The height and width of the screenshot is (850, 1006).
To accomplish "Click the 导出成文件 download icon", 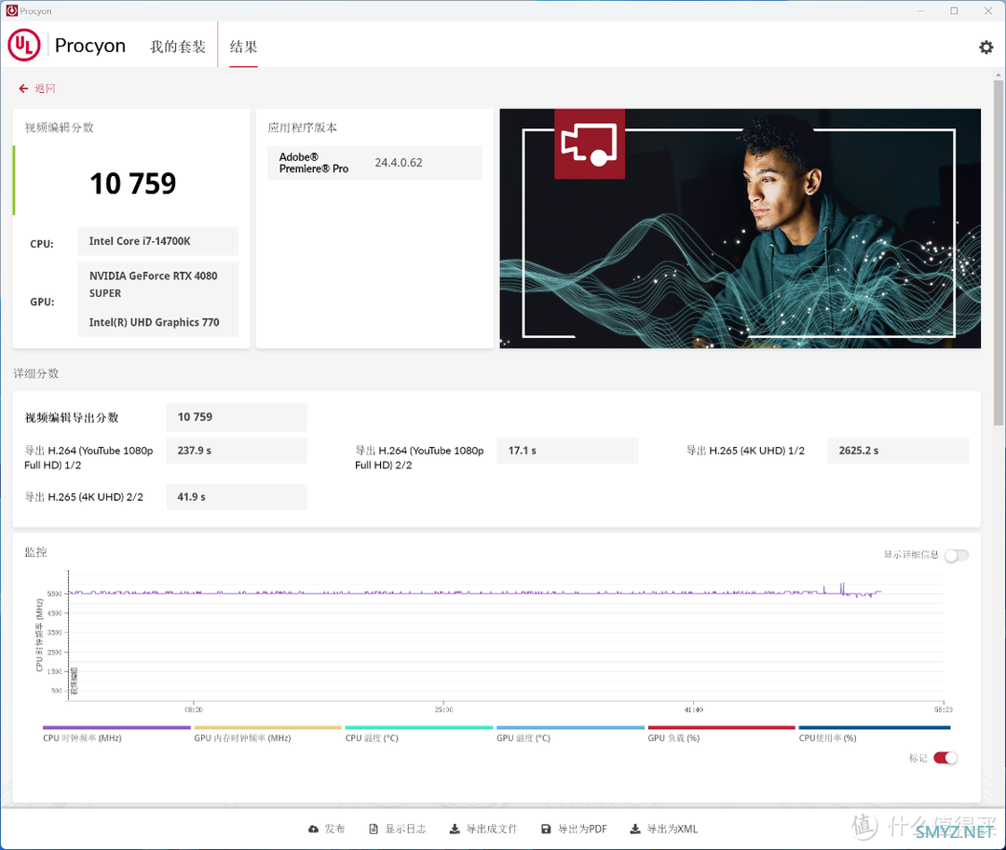I will click(x=455, y=829).
